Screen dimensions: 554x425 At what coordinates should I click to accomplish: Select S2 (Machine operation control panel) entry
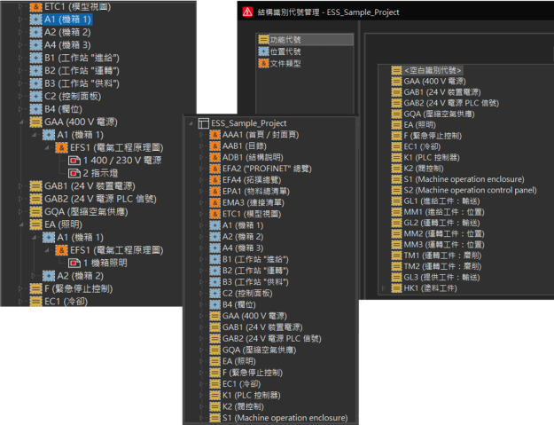(470, 190)
